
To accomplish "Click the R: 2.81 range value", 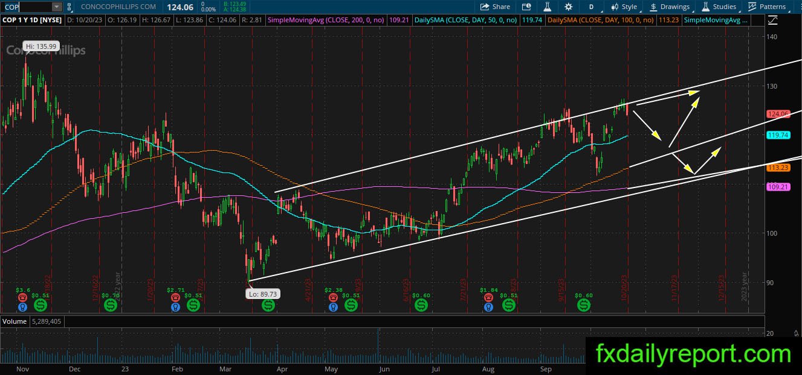I will pos(253,20).
